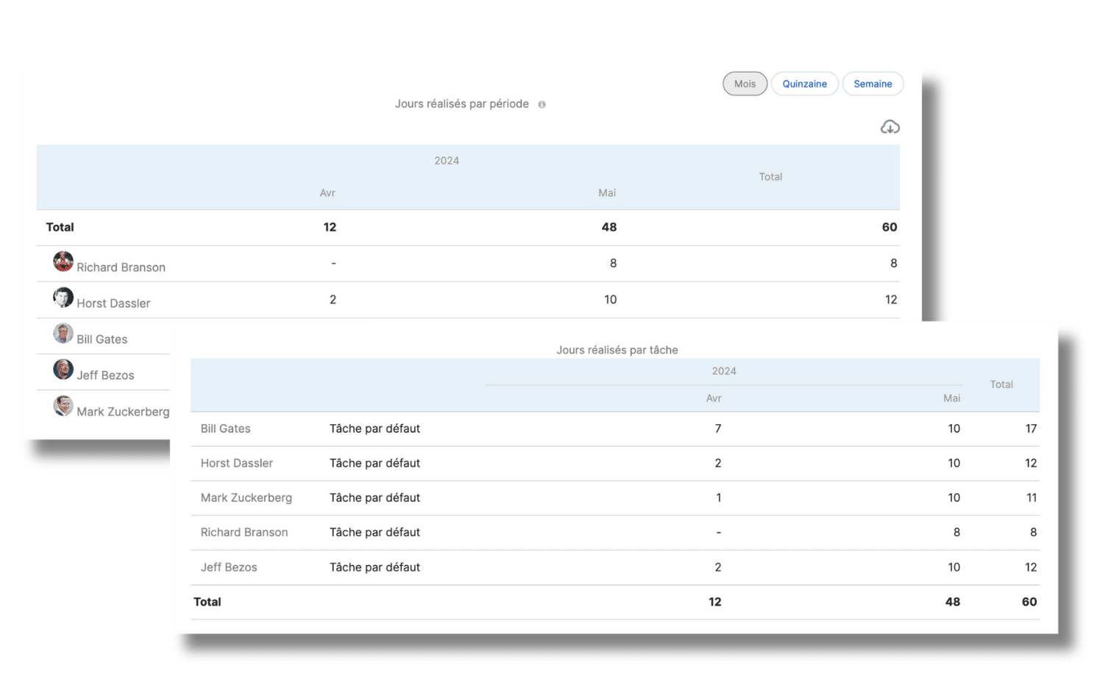This screenshot has width=1108, height=688.
Task: Select Horst Dassler name in period table
Action: 113,304
